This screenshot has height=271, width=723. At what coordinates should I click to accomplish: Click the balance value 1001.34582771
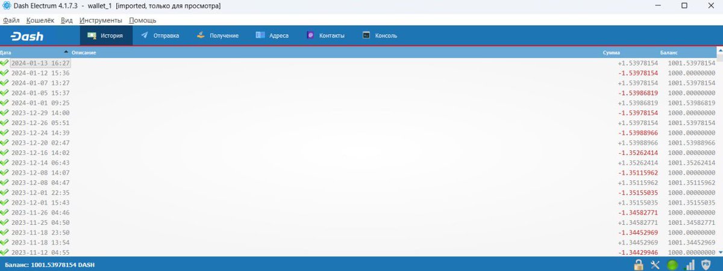coord(692,222)
